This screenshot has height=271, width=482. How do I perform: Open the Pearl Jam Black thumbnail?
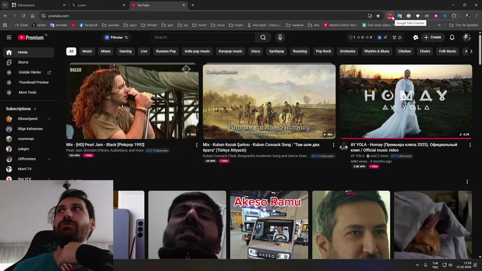point(133,102)
